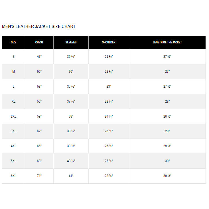Select the 25 ¾" shoulder value
The height and width of the screenshot is (209, 209).
[x=109, y=131]
